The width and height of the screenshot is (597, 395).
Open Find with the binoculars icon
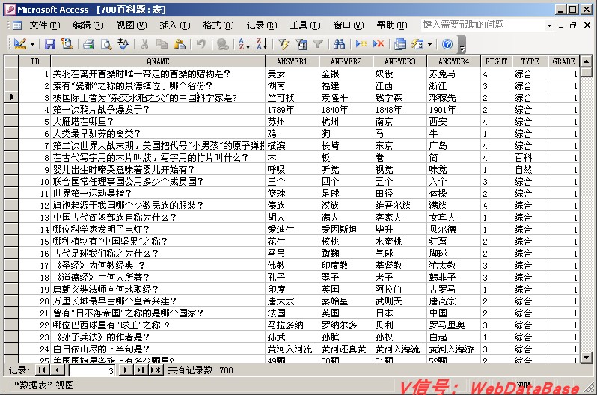pos(339,44)
